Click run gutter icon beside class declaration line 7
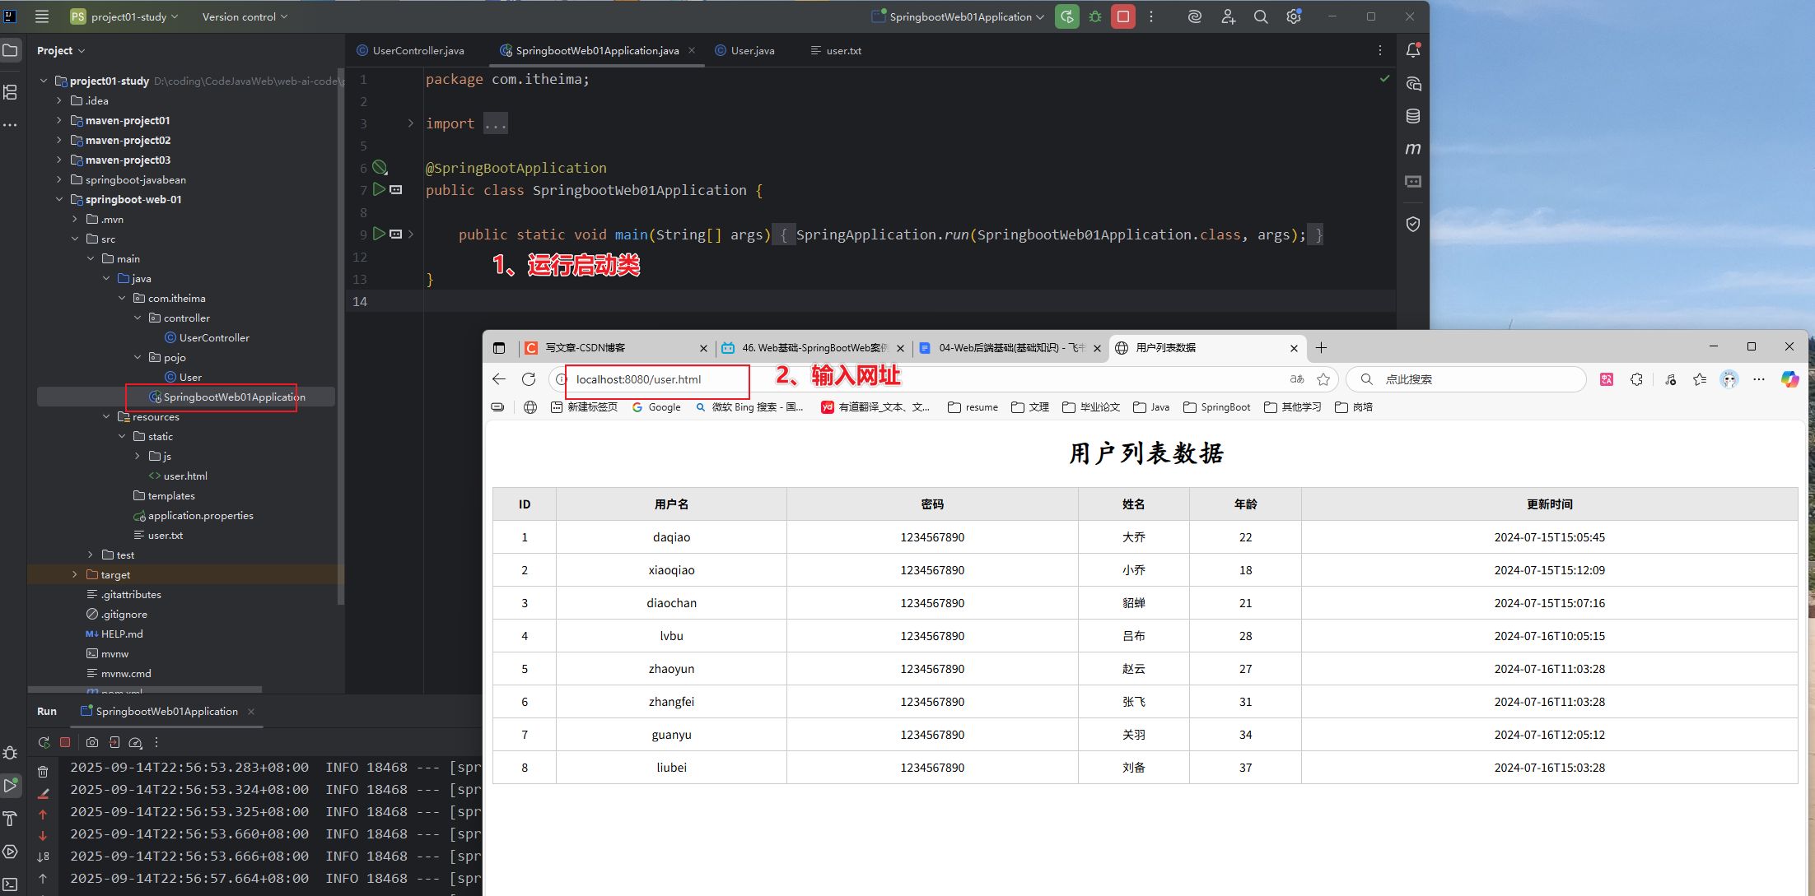The width and height of the screenshot is (1815, 896). pos(379,189)
